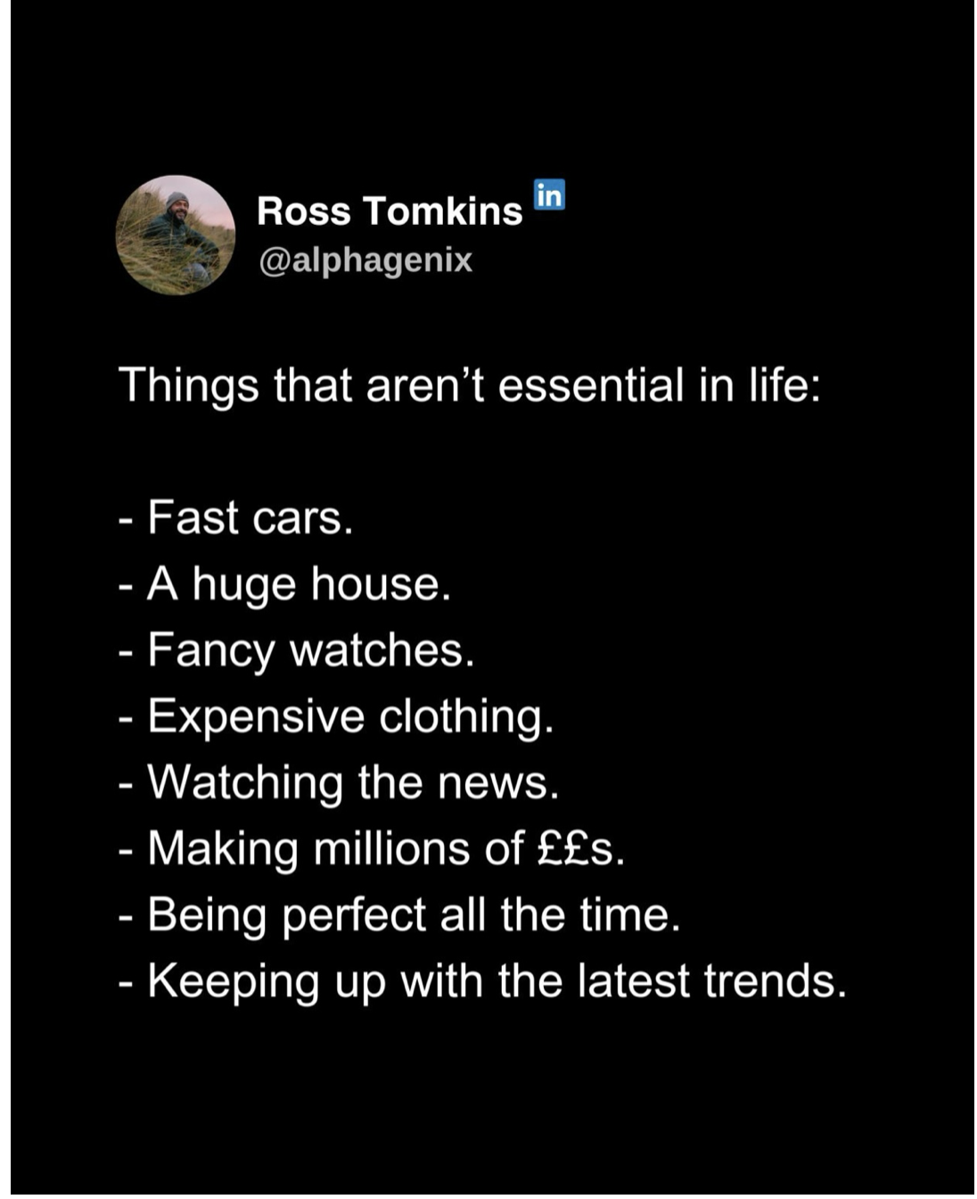Open the @alphagenix handle
Screen dimensions: 977x1199
pos(365,260)
